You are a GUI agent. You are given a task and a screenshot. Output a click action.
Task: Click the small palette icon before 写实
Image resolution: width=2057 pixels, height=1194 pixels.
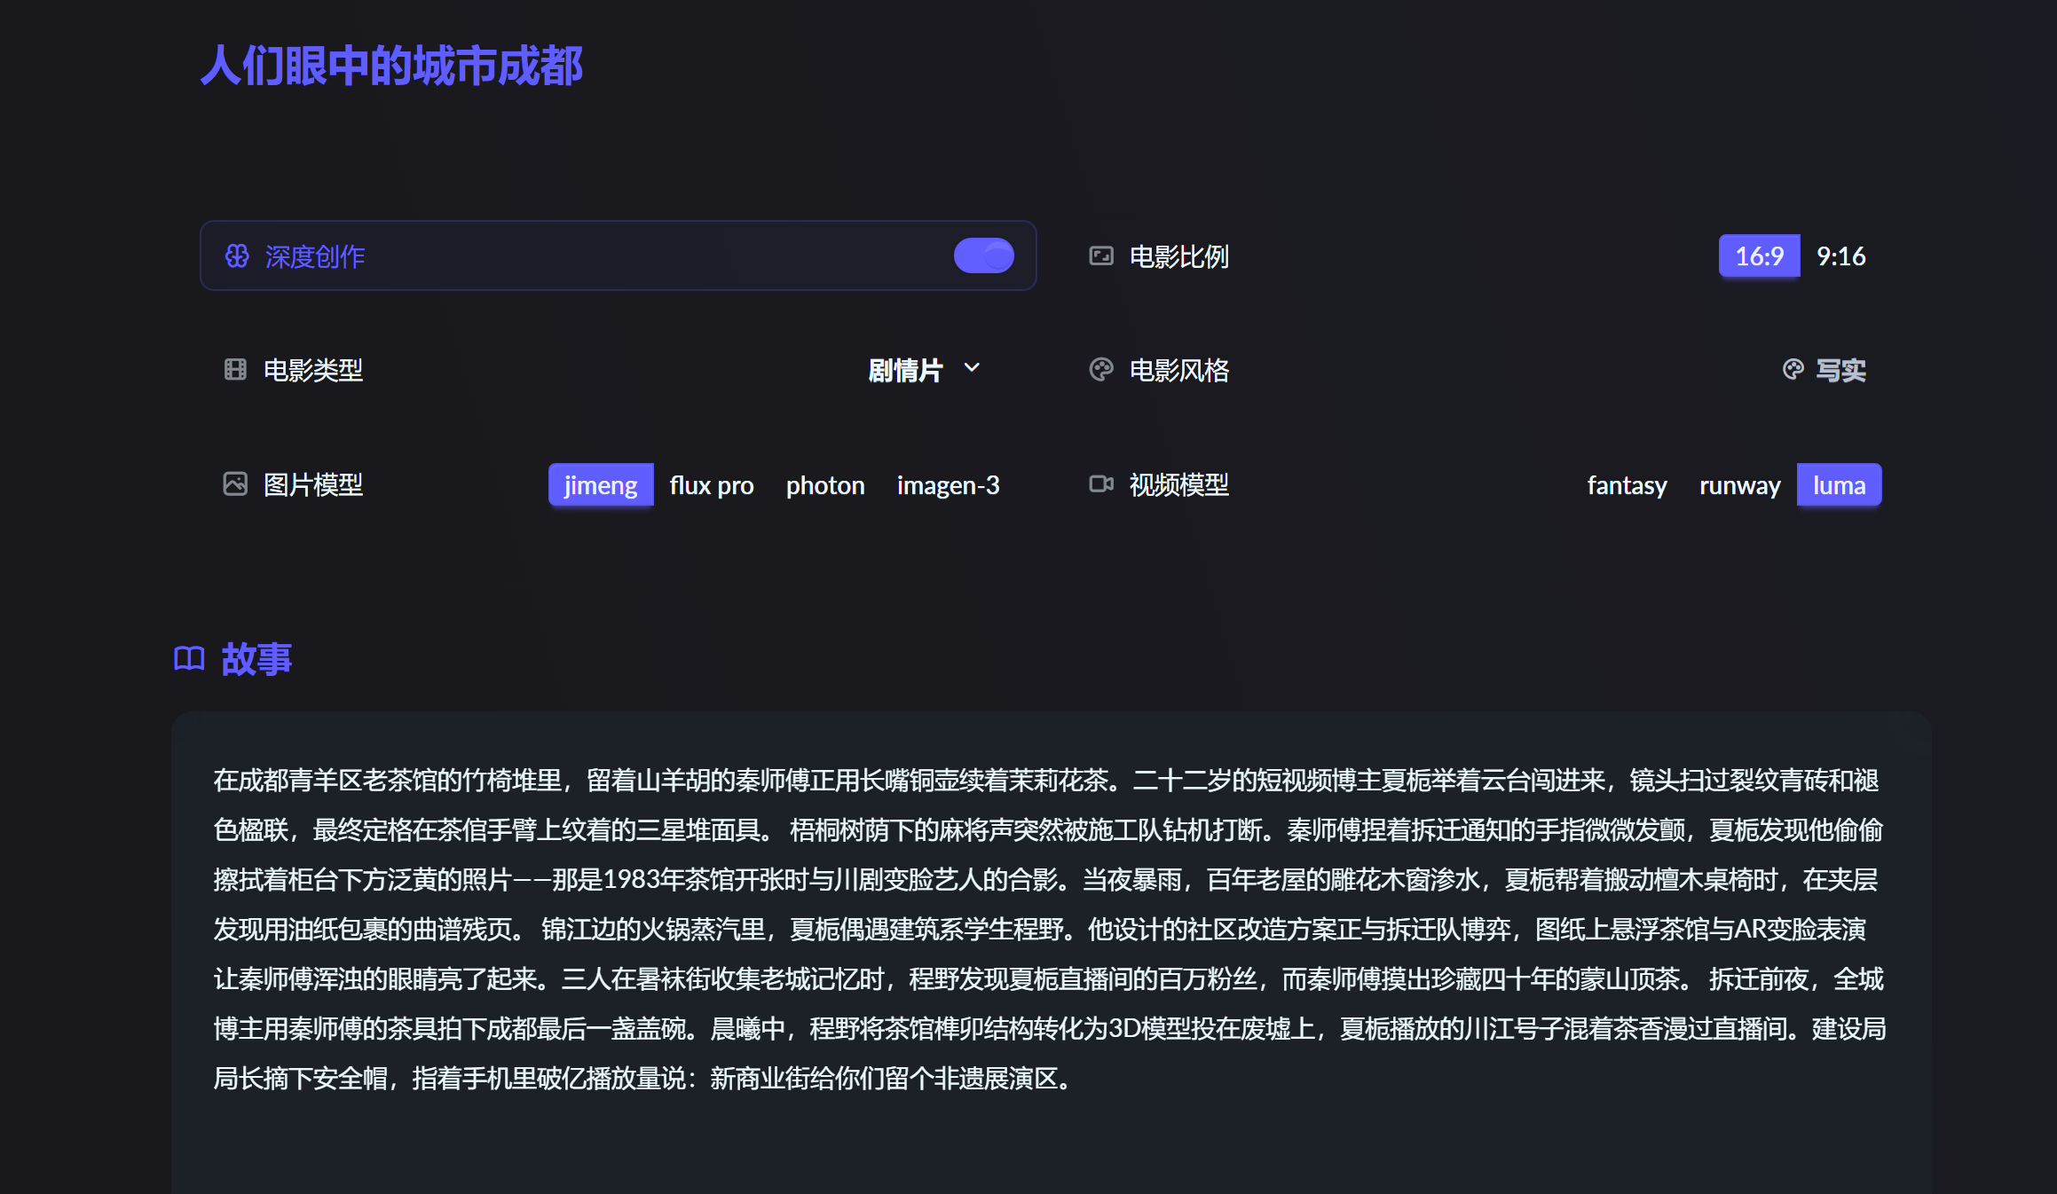click(x=1793, y=370)
